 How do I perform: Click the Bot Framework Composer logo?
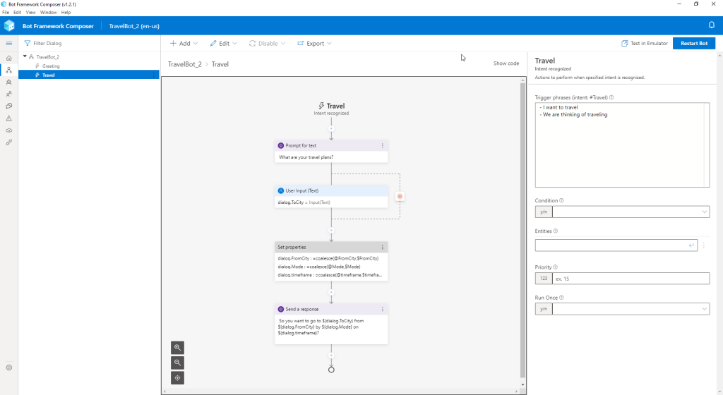point(9,26)
